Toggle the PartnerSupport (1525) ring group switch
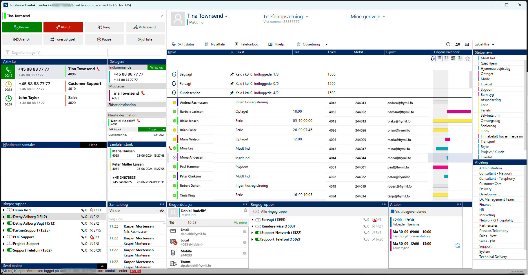The image size is (528, 275). click(x=10, y=230)
